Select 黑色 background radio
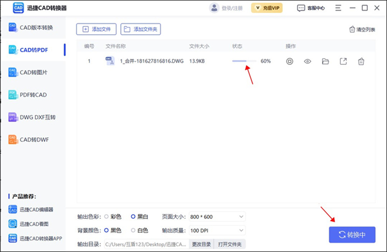 click(107, 230)
